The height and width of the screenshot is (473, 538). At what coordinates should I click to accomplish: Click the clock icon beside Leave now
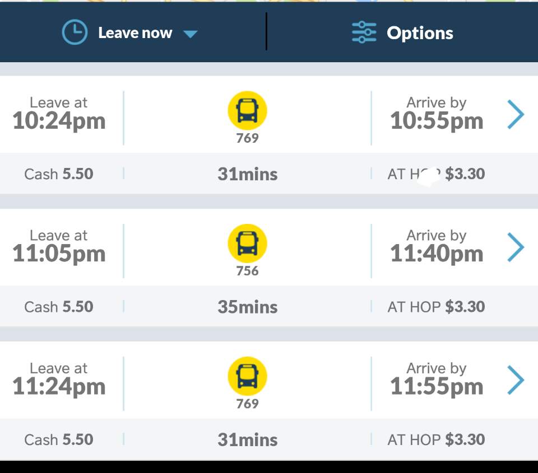(x=75, y=33)
